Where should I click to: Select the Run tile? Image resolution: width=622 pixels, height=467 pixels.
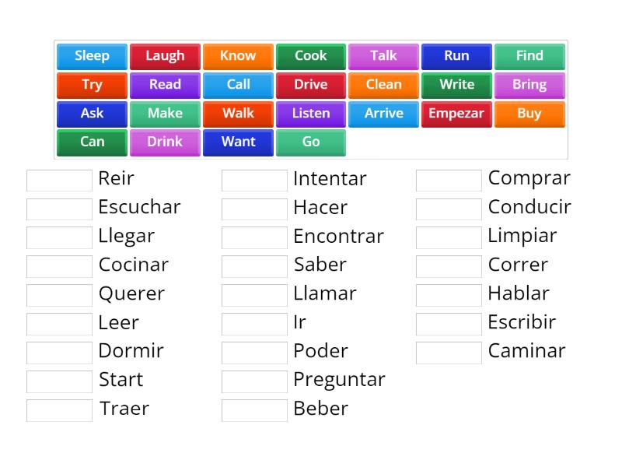(456, 56)
